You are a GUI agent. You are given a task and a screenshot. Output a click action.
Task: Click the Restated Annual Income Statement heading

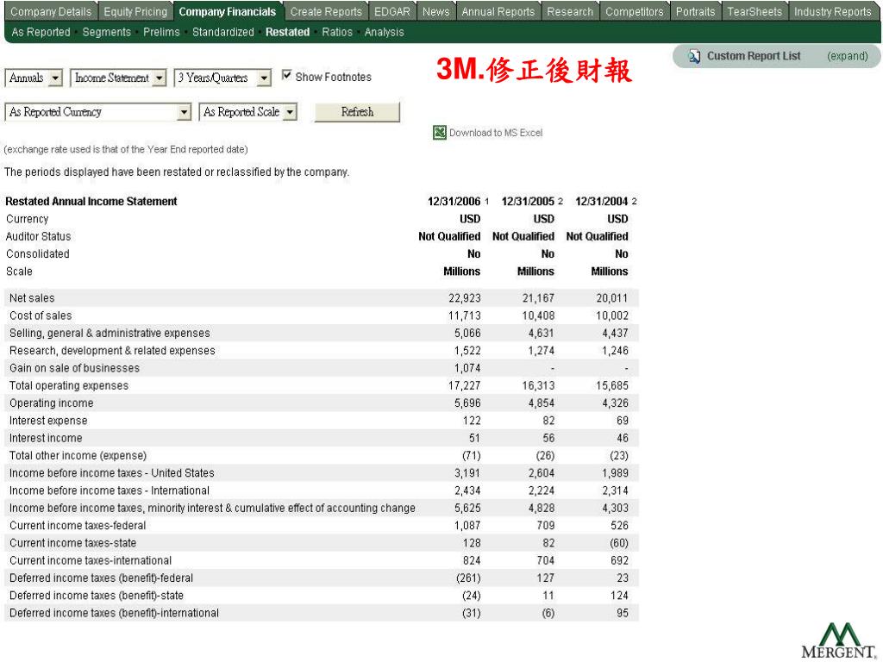[x=91, y=202]
